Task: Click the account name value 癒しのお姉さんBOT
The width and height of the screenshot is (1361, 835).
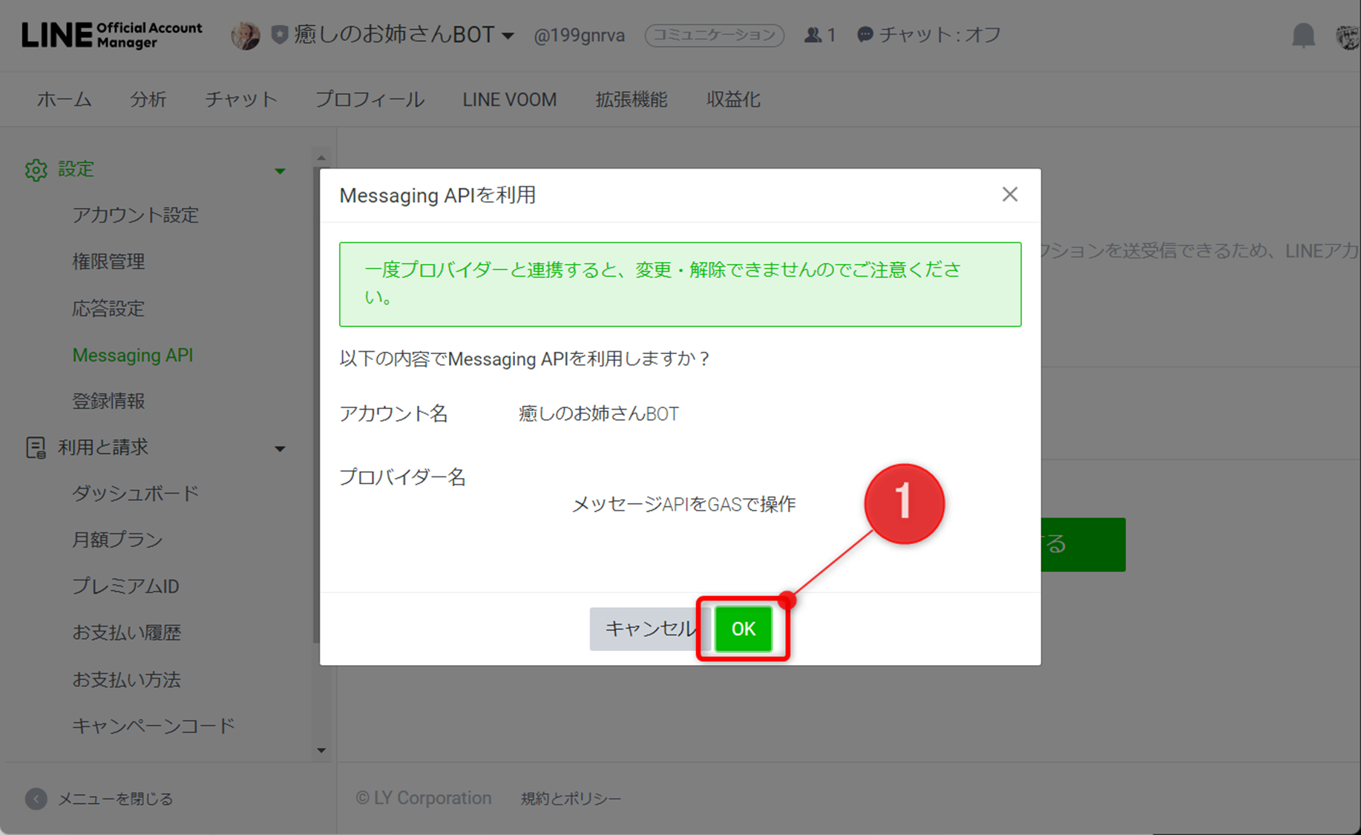Action: 598,413
